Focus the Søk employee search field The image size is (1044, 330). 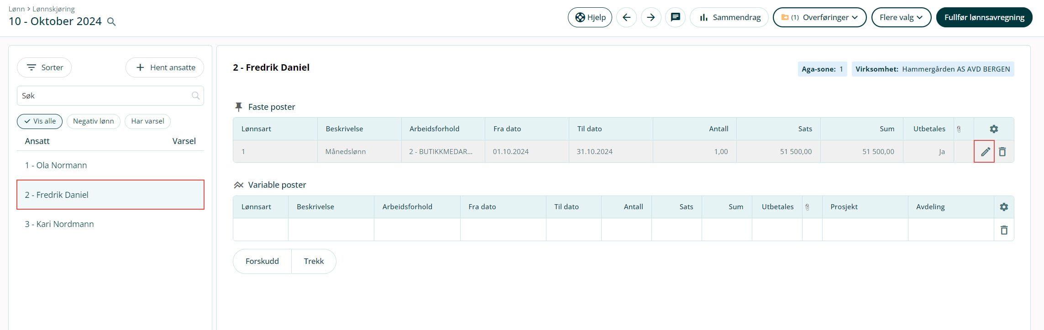coord(105,96)
